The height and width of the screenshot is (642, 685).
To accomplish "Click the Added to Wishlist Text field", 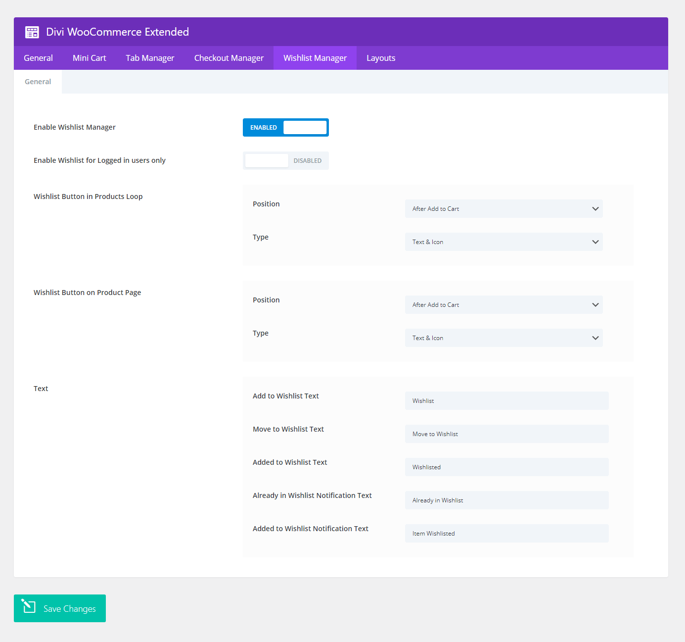I will [506, 467].
